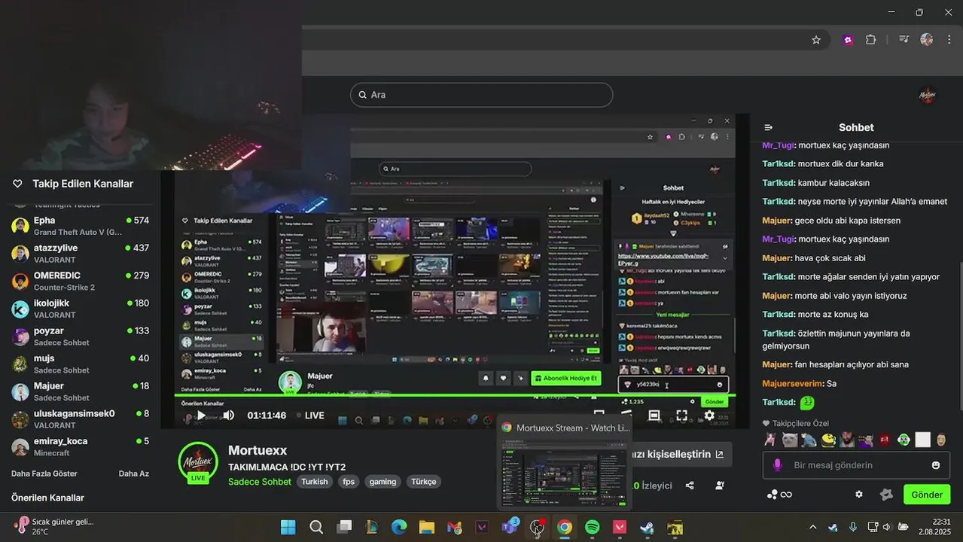Share the Mortuexx stream
963x542 pixels.
click(x=690, y=486)
